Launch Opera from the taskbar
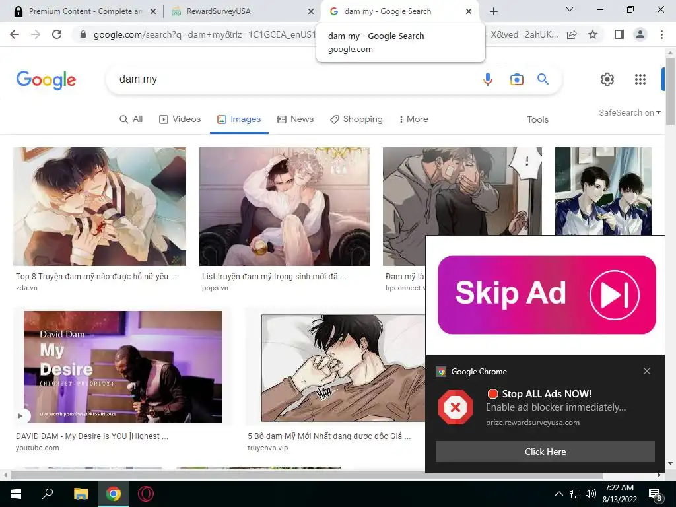Viewport: 676px width, 507px height. 146,494
